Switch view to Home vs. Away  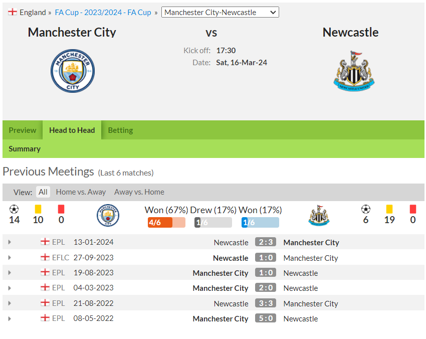[81, 192]
